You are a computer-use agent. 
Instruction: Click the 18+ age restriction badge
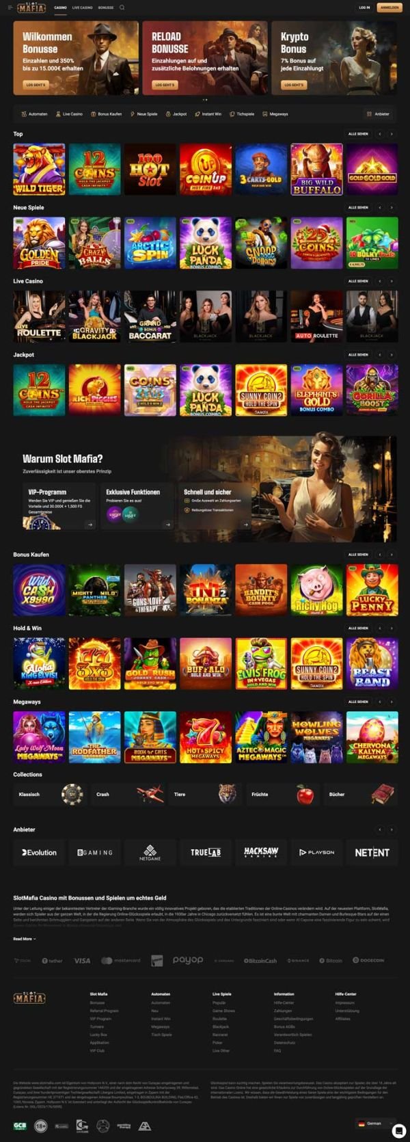(40, 1126)
